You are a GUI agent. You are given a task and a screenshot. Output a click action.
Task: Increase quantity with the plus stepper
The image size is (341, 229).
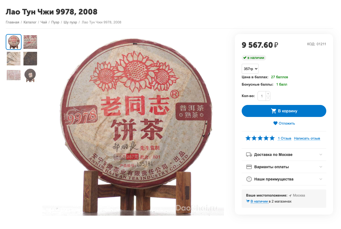coord(268,94)
